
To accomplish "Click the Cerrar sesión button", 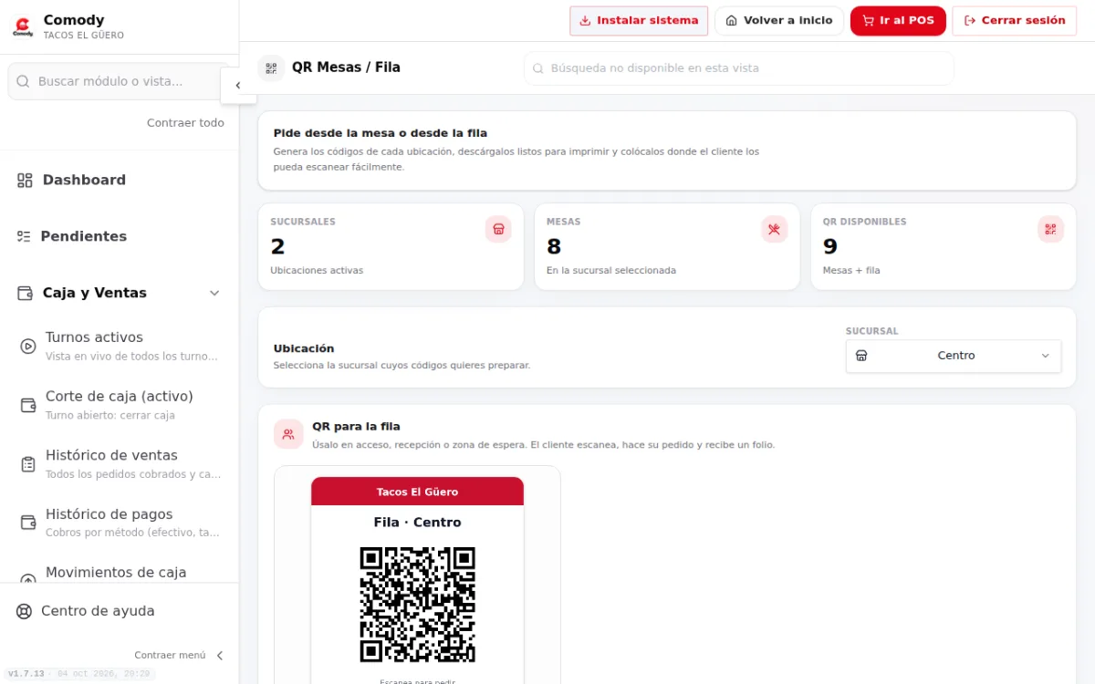I will point(1014,21).
